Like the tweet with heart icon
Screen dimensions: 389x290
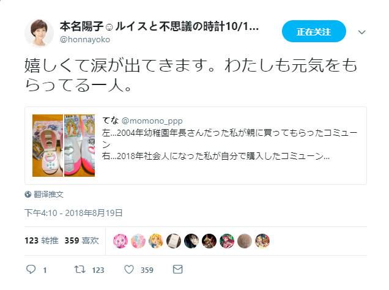click(x=129, y=269)
